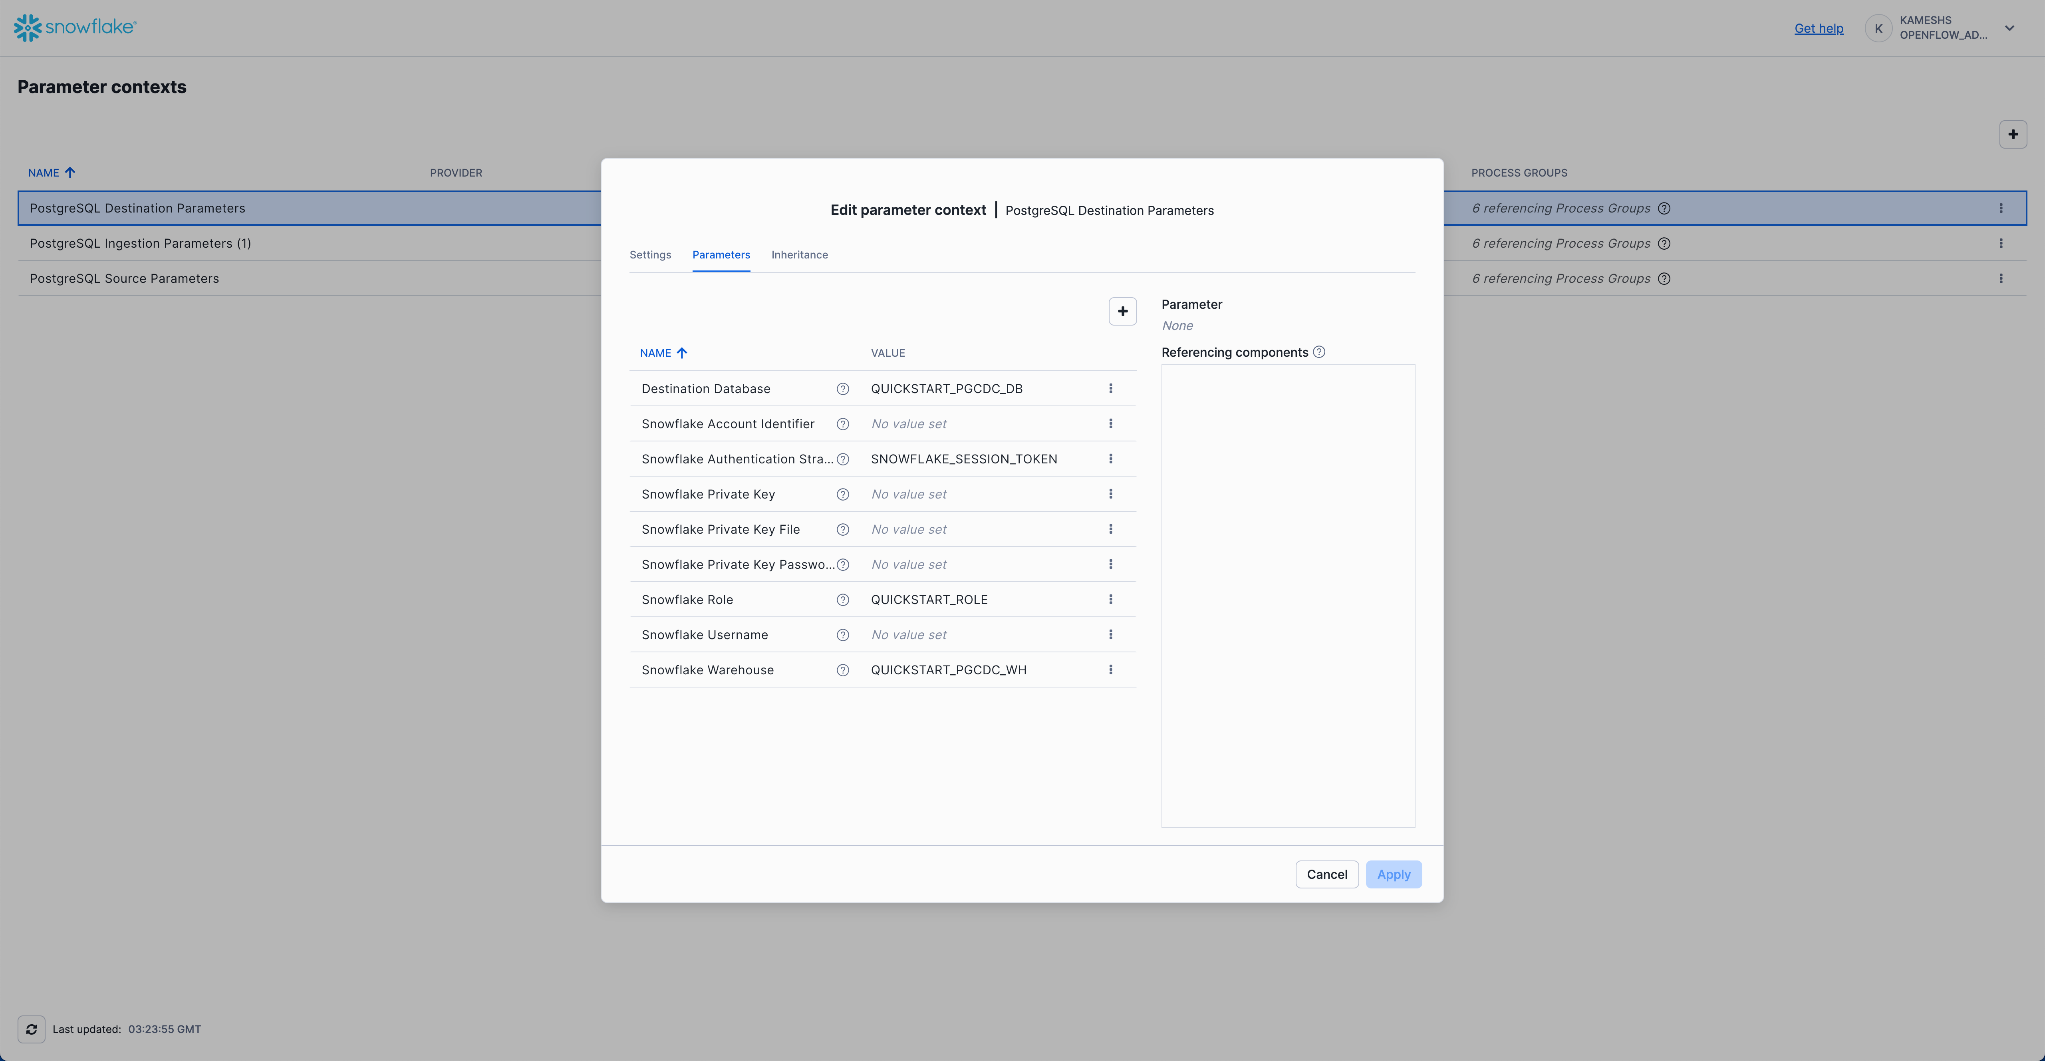Switch to the Inheritance tab

click(799, 255)
